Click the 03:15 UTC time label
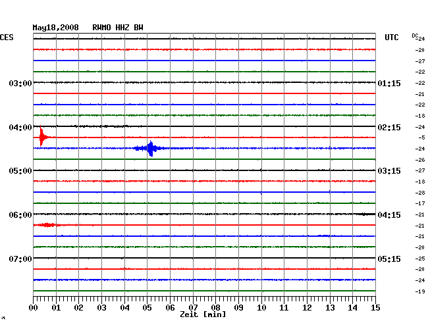The height and width of the screenshot is (325, 428). (x=389, y=171)
